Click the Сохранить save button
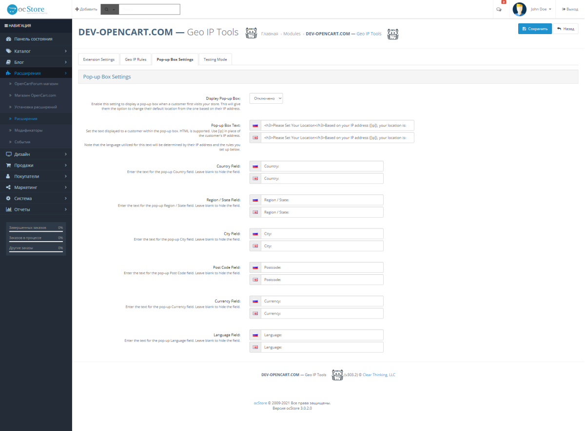Image resolution: width=585 pixels, height=431 pixels. (535, 29)
